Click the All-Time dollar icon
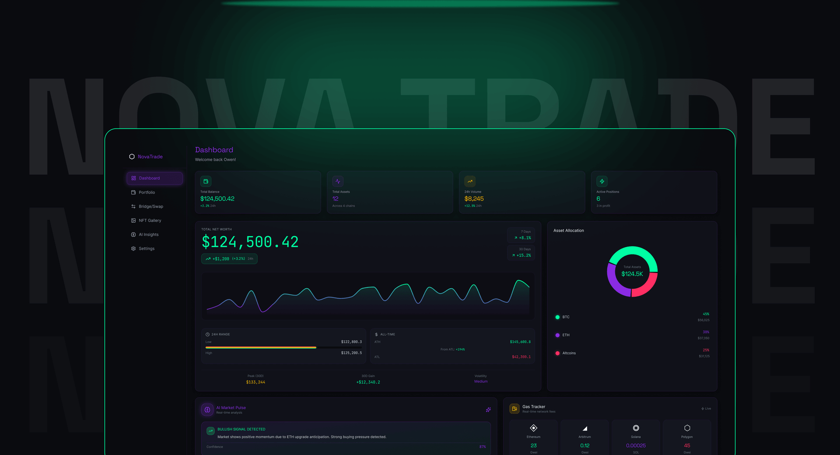This screenshot has width=840, height=455. (376, 334)
